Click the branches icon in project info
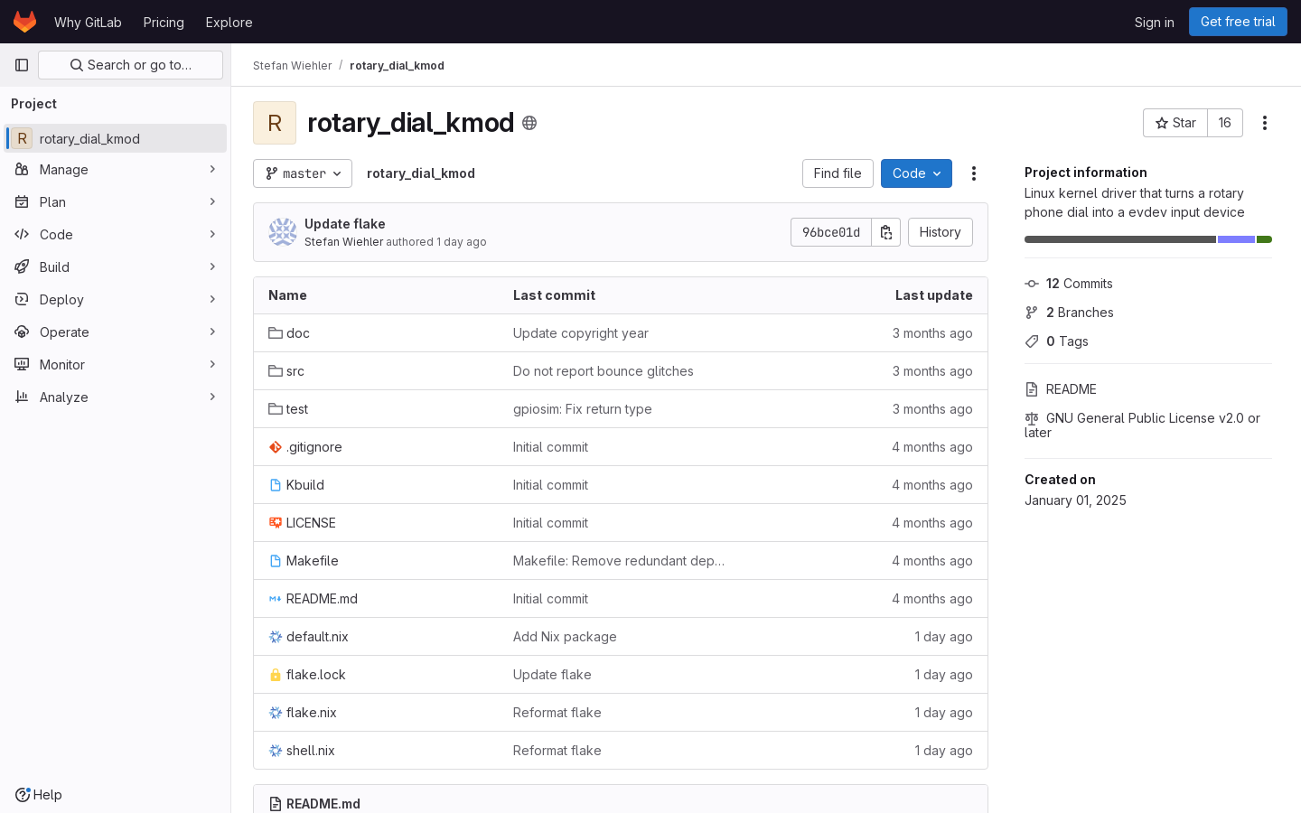 click(x=1032, y=313)
